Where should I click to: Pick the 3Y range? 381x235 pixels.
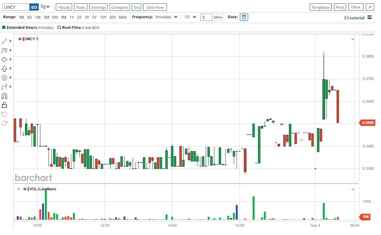87,17
